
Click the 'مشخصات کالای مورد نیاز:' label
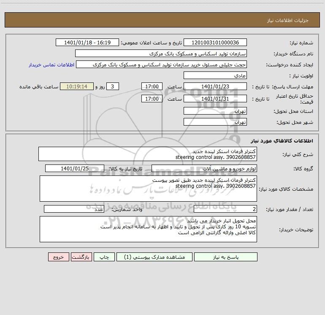286,189
